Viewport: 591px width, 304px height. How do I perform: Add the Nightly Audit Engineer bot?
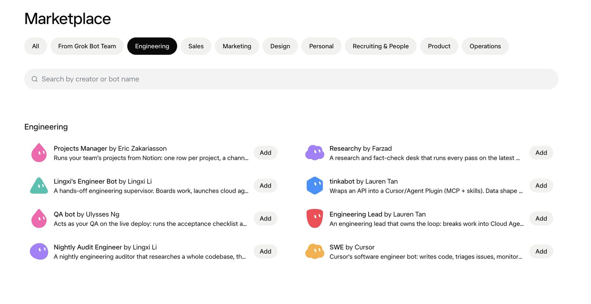click(x=266, y=251)
